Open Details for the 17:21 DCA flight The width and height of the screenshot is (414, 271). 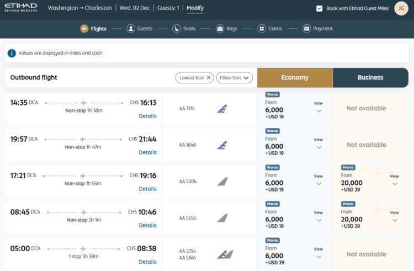(x=147, y=189)
